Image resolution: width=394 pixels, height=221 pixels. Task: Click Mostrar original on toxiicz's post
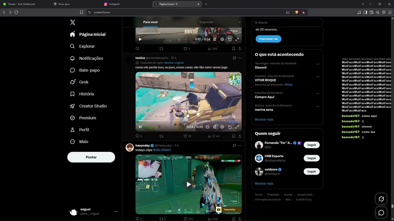tap(174, 63)
